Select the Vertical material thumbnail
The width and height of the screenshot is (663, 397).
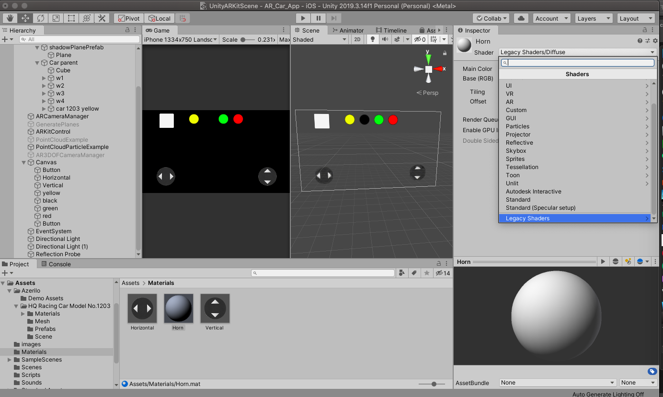click(215, 308)
